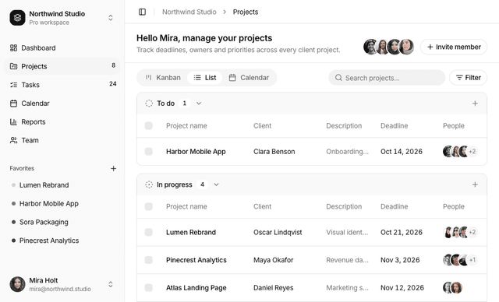Toggle the sidebar panel icon

coord(142,12)
